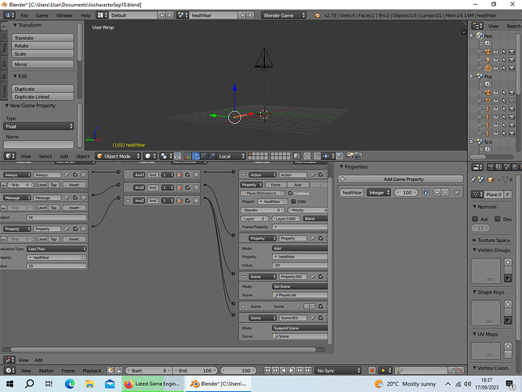The height and width of the screenshot is (392, 522).
Task: Add a new vertex group with plus
Action: pyautogui.click(x=508, y=262)
